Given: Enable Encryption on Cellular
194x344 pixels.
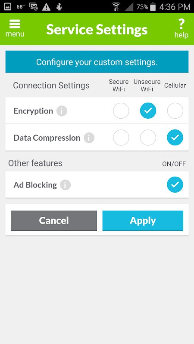Looking at the screenshot, I should [175, 111].
